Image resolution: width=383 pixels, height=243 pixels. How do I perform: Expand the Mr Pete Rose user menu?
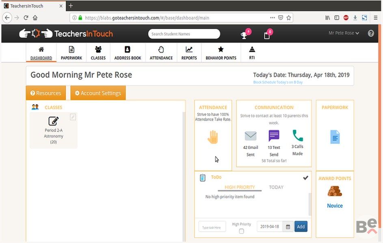pos(344,33)
